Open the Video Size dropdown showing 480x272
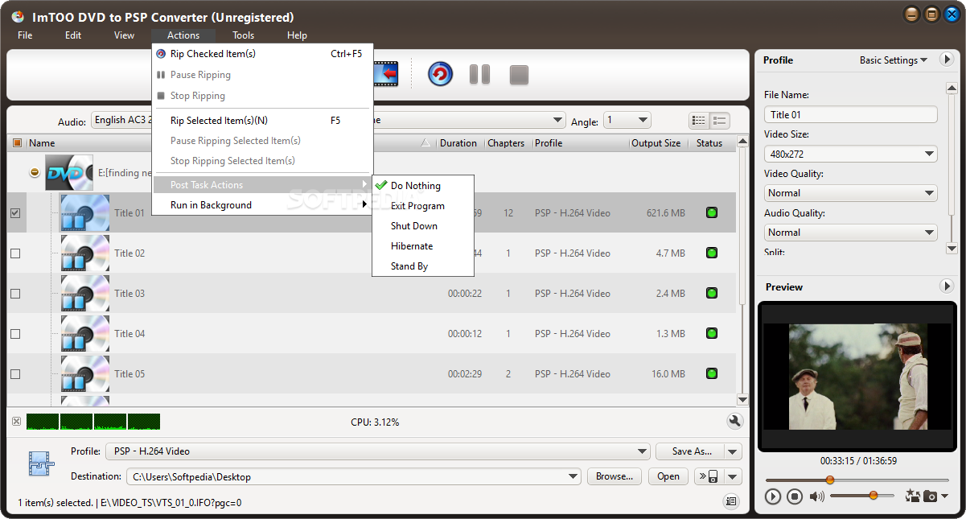The width and height of the screenshot is (966, 519). coord(850,154)
